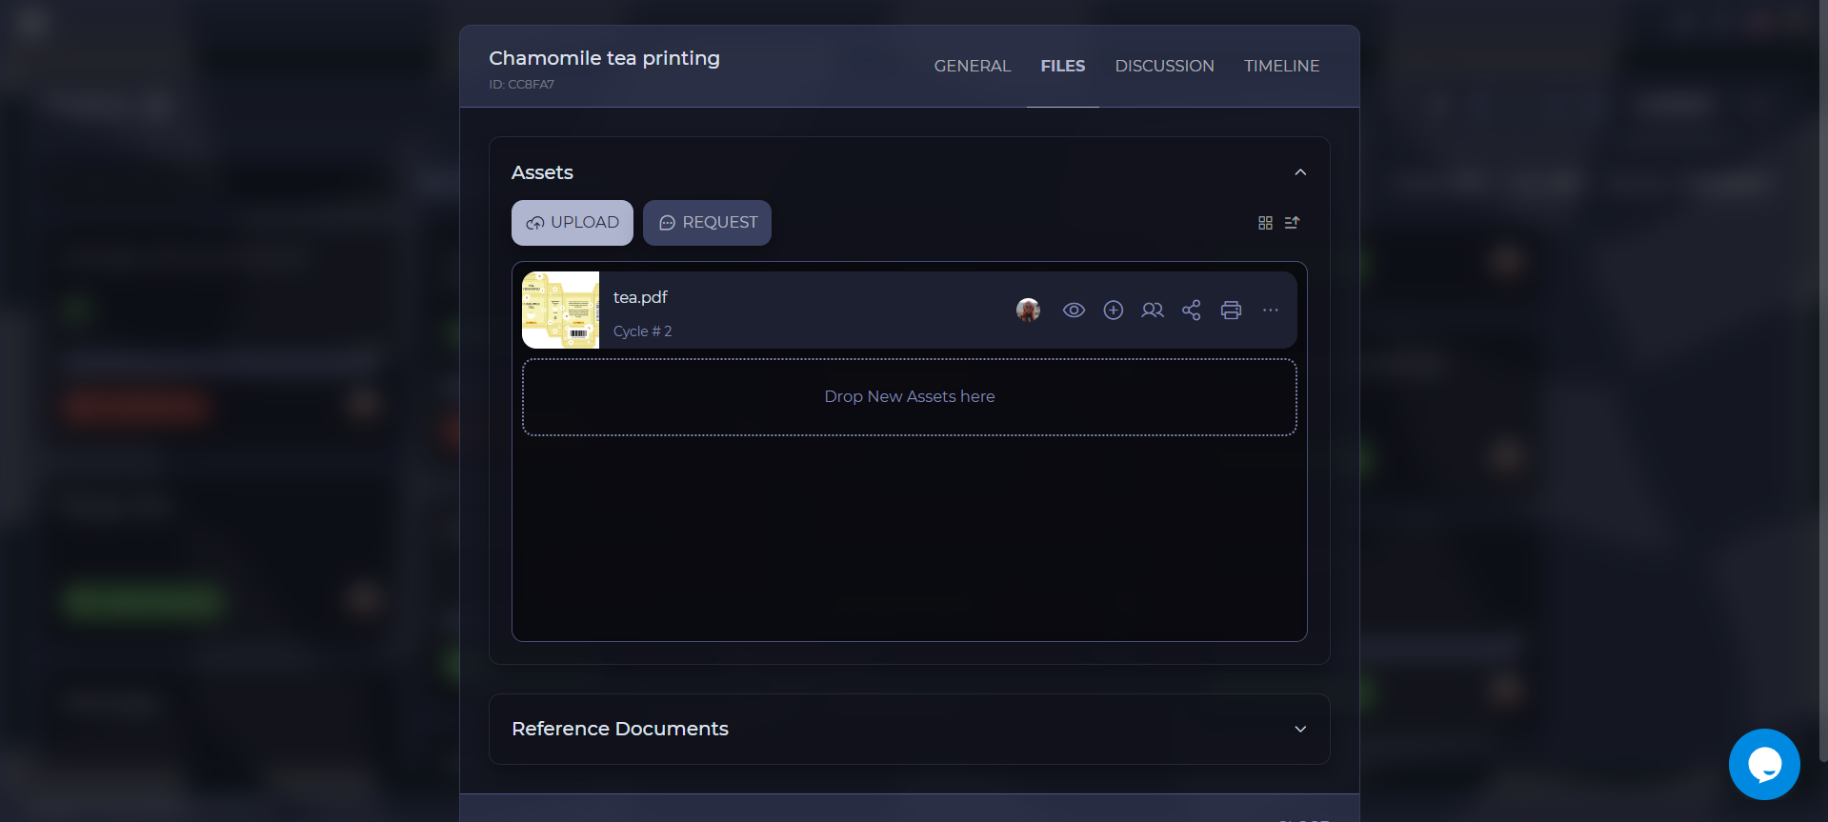Share tea.pdf using the share icon
Screen dimensions: 1828x822
tap(1191, 311)
